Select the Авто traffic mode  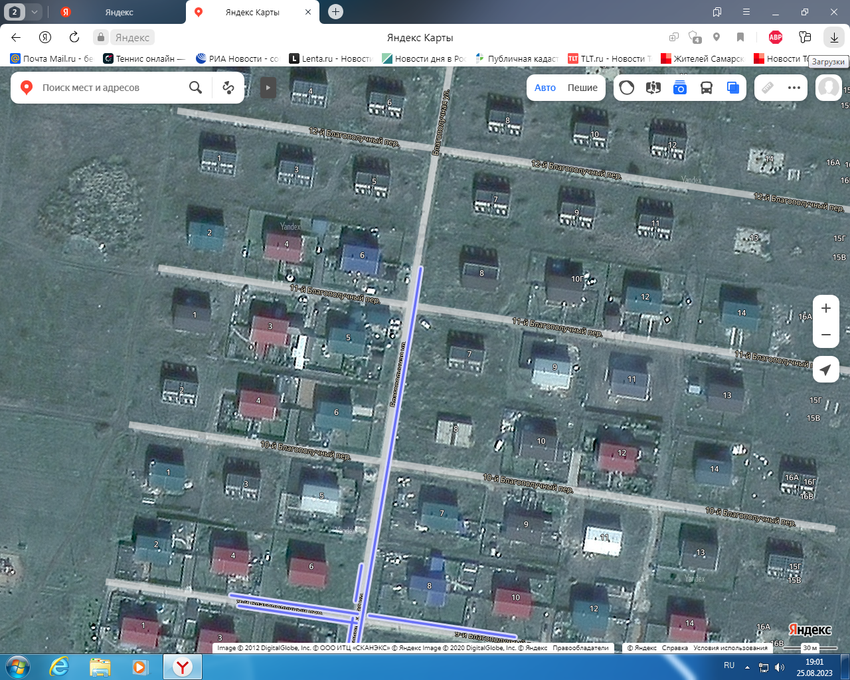[x=545, y=88]
